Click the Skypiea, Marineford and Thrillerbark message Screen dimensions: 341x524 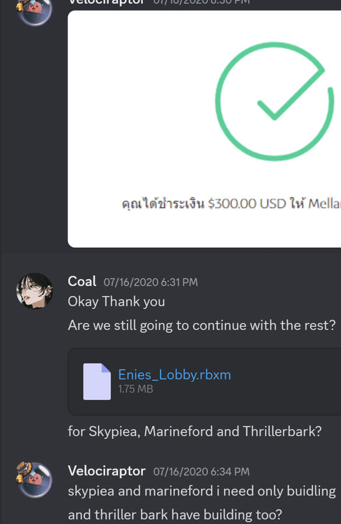(195, 431)
